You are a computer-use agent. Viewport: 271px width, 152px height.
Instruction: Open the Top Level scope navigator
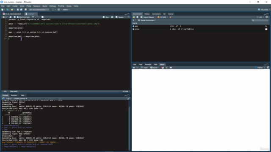[x=14, y=91]
